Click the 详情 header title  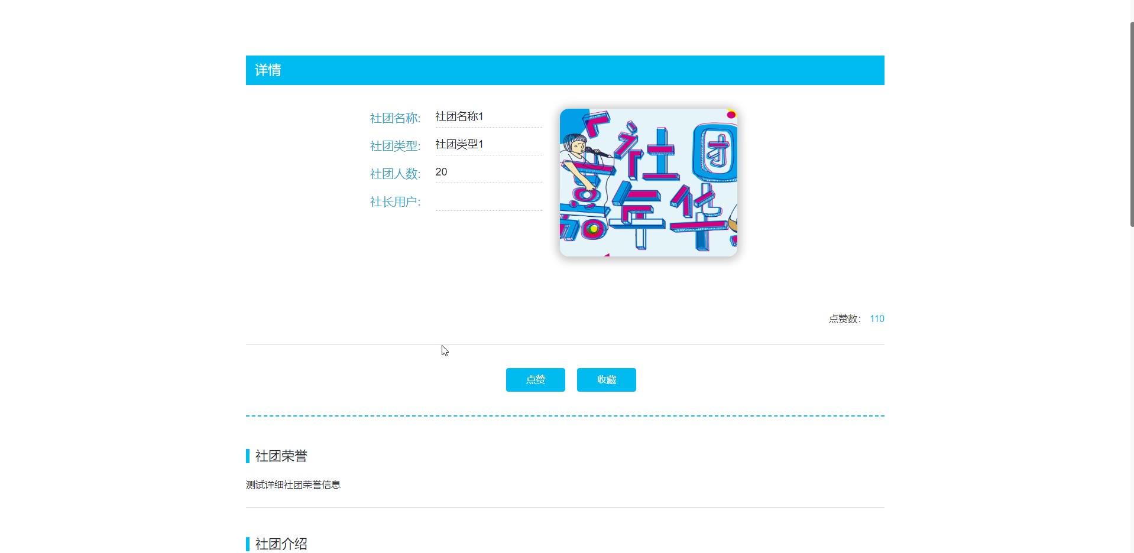[x=268, y=70]
